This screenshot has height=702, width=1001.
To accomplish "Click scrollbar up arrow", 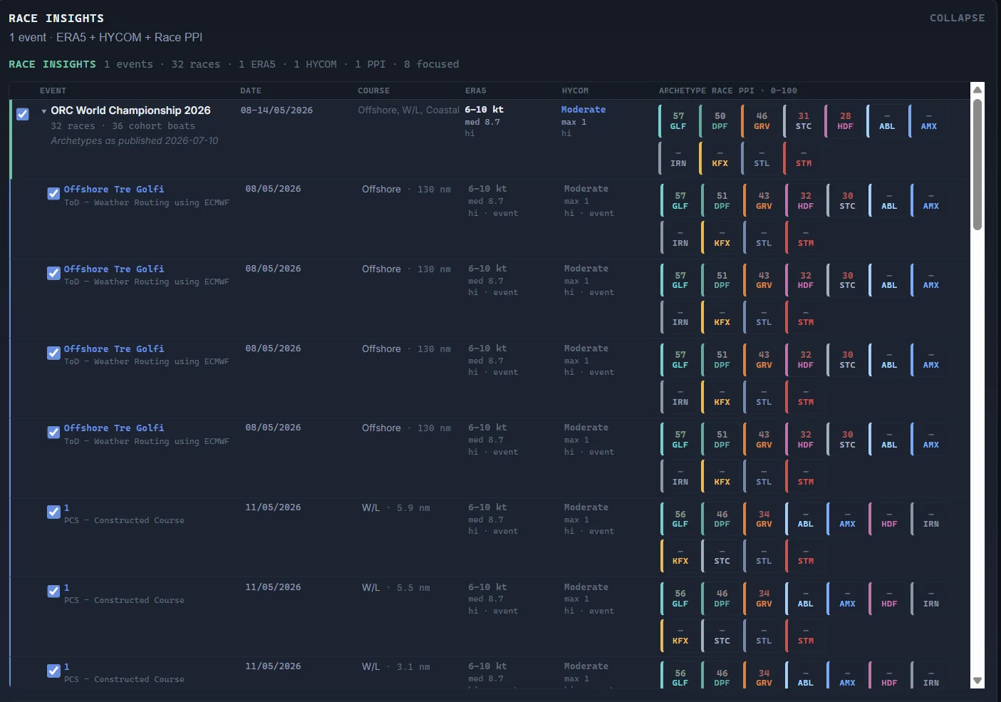I will click(x=977, y=90).
